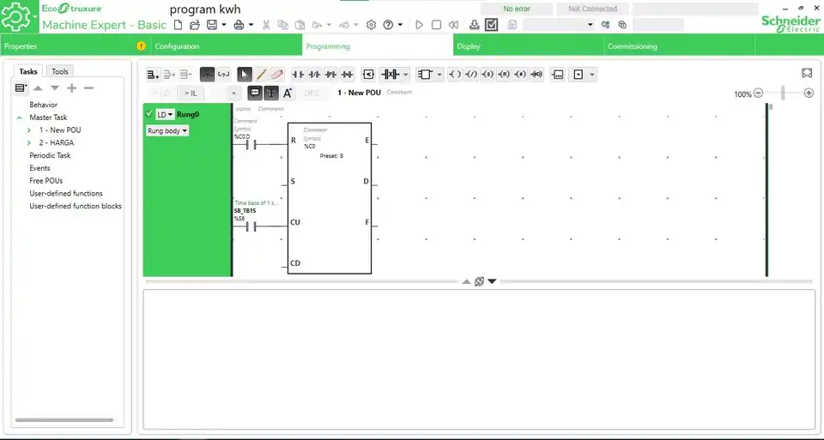Go to the Commissioning tab
Image resolution: width=824 pixels, height=440 pixels.
(679, 46)
